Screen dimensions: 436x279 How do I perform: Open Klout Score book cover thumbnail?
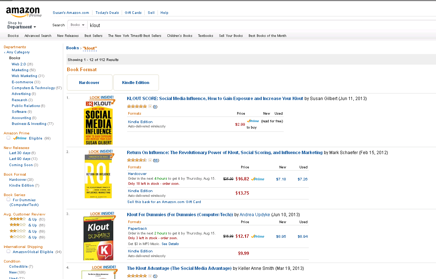(98, 123)
